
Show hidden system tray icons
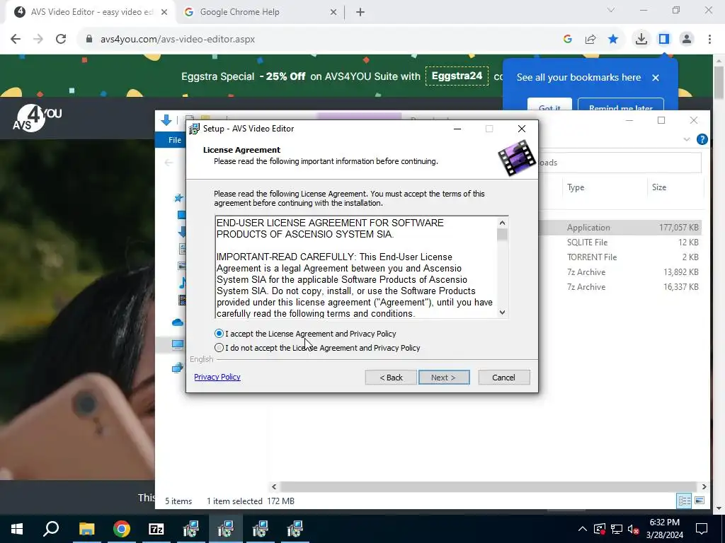(582, 529)
